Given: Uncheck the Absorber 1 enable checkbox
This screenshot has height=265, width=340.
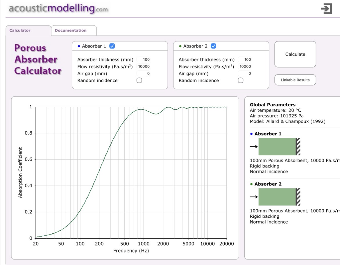Looking at the screenshot, I should pyautogui.click(x=112, y=46).
